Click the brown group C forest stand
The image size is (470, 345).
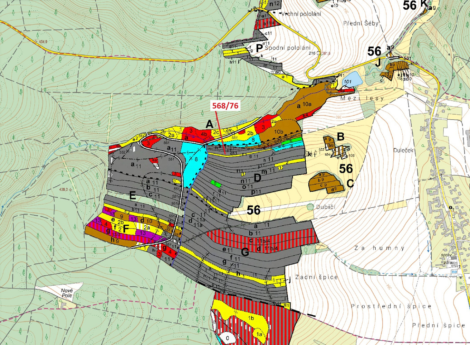click(x=327, y=182)
